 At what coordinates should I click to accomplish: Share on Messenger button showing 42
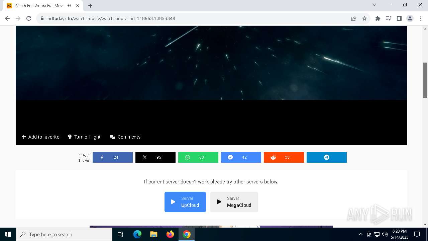coord(241,157)
